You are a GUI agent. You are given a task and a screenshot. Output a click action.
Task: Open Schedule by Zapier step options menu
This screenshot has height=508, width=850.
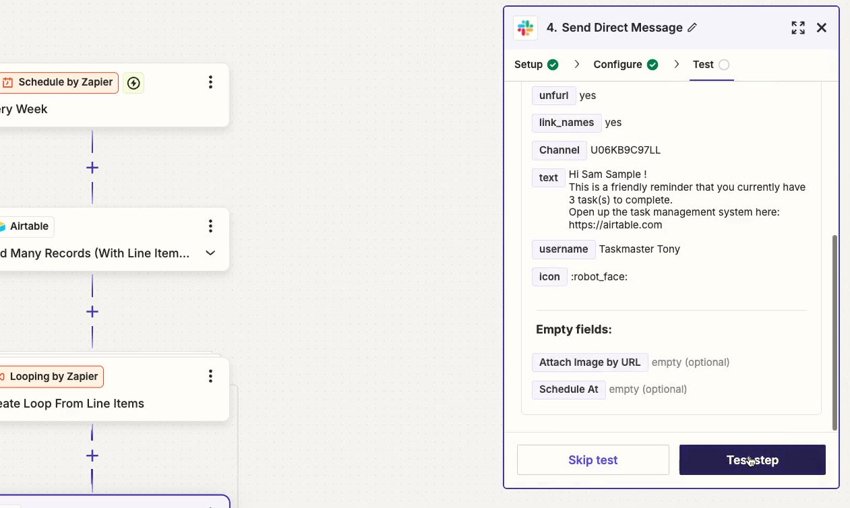(x=210, y=82)
